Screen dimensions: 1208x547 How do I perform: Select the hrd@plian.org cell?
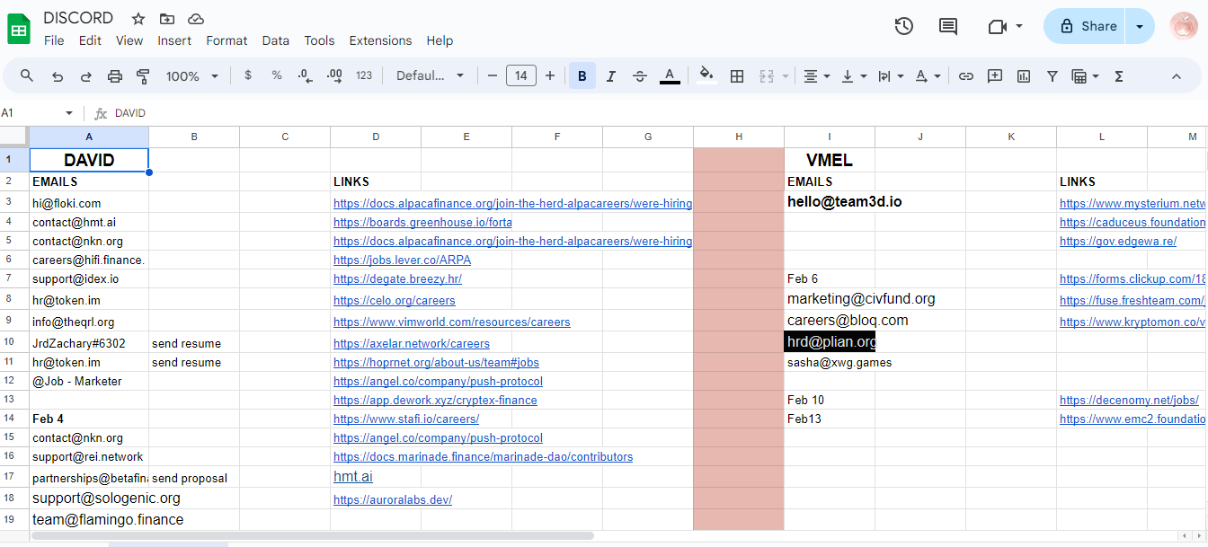pos(830,342)
